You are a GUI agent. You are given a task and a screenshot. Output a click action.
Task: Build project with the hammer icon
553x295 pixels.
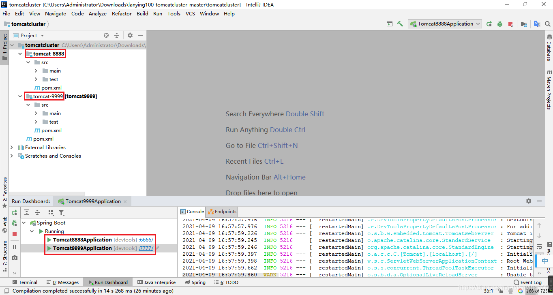[x=400, y=24]
